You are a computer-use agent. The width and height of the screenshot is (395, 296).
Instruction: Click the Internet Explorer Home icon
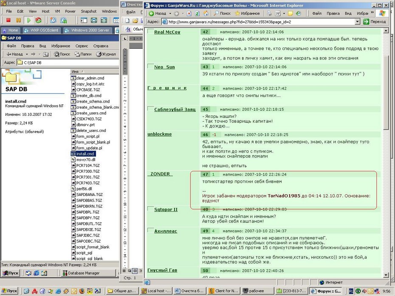206,13
